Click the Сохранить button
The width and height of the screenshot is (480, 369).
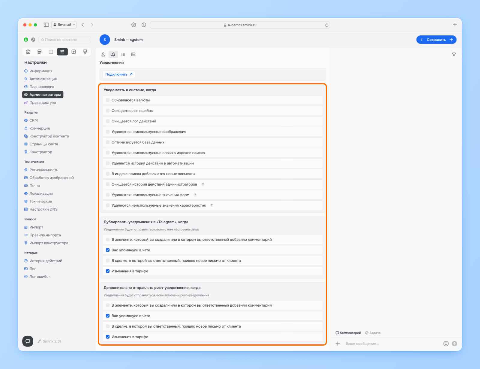(436, 40)
